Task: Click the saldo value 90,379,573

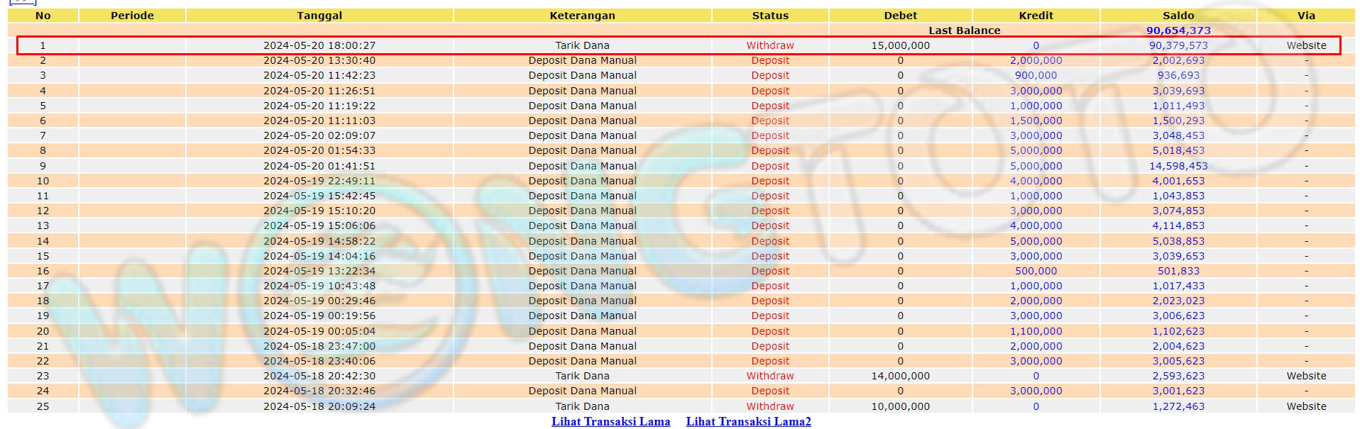Action: coord(1178,45)
